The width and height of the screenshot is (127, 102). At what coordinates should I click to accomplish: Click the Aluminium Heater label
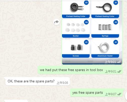coord(105,56)
